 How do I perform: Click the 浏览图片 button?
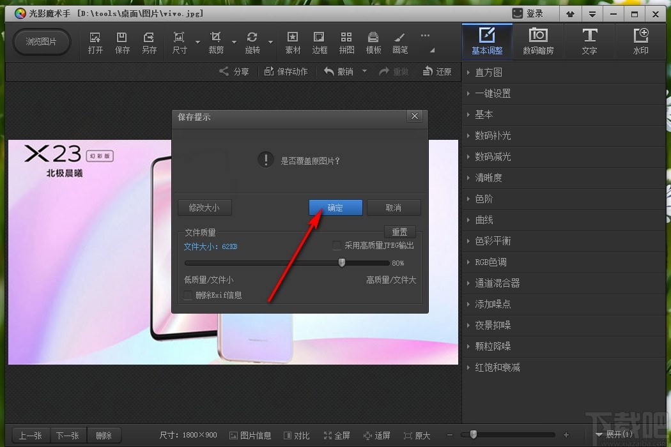pos(41,42)
